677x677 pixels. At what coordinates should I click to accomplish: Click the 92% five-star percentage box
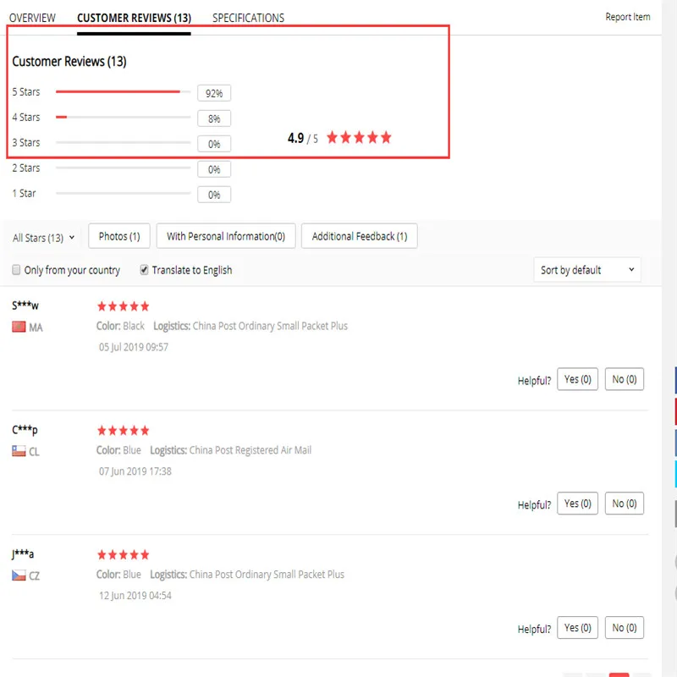(214, 93)
